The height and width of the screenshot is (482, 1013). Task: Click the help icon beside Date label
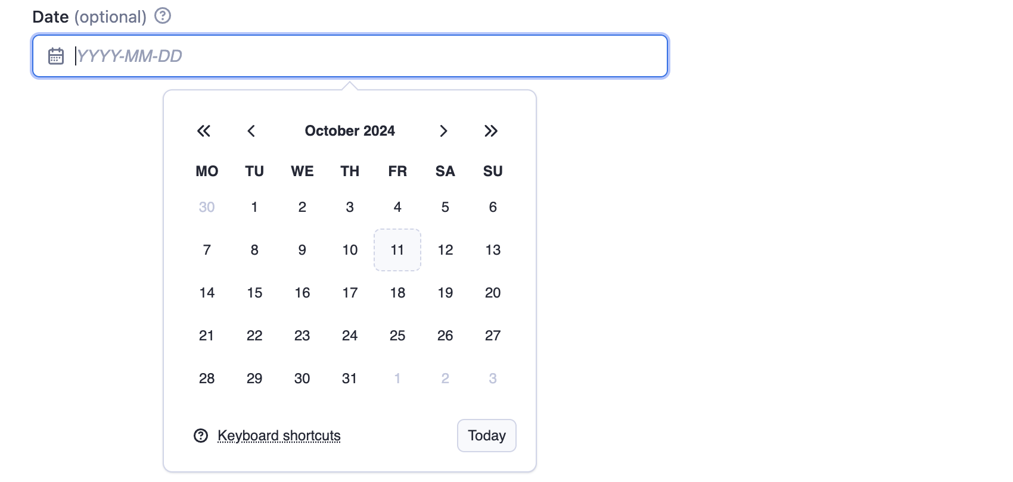pos(163,16)
